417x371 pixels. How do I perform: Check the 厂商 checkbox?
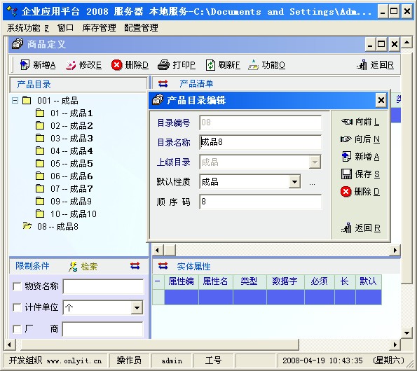pyautogui.click(x=17, y=329)
